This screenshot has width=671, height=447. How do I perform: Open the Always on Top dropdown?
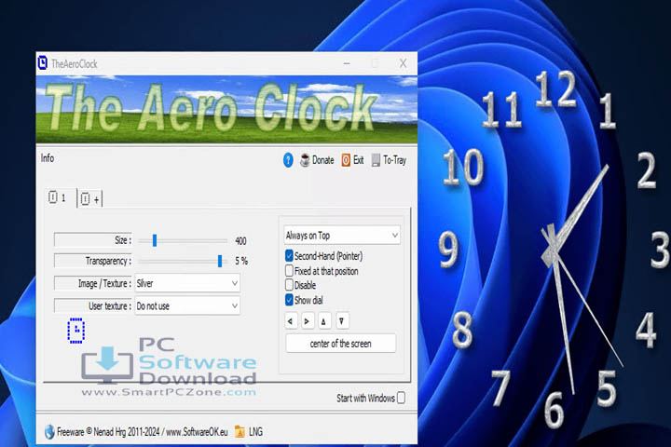point(342,236)
